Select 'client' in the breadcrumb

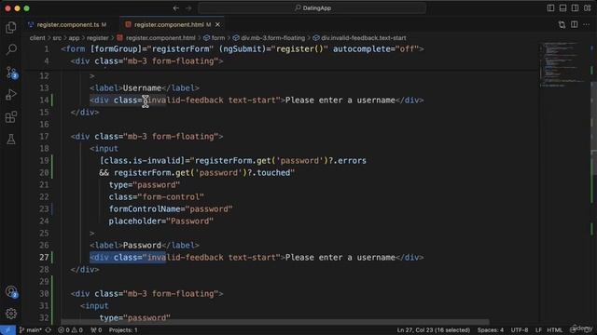click(37, 38)
